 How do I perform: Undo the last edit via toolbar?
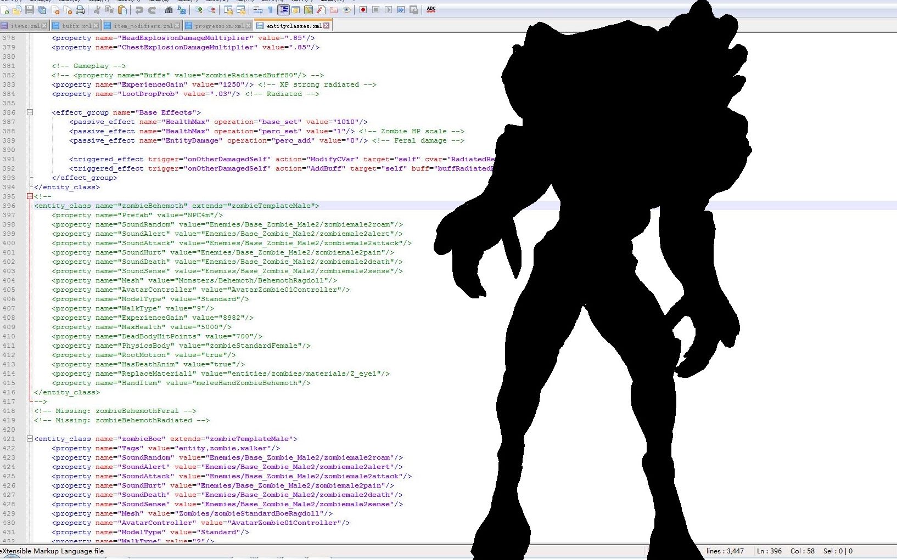(139, 10)
